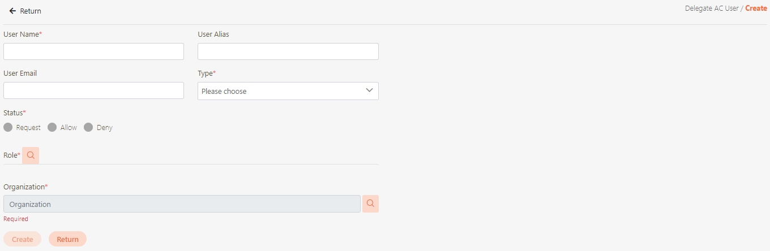Open the Role search magnifier icon
770x251 pixels.
[x=31, y=155]
